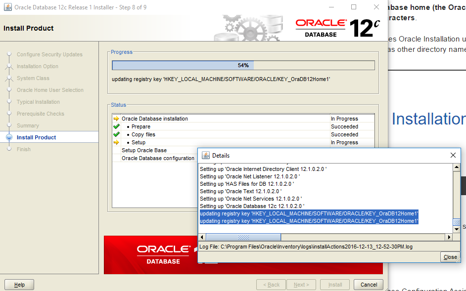Image resolution: width=466 pixels, height=291 pixels.
Task: Click the horizontal scrollbar thumb in Details
Action: tap(243, 237)
